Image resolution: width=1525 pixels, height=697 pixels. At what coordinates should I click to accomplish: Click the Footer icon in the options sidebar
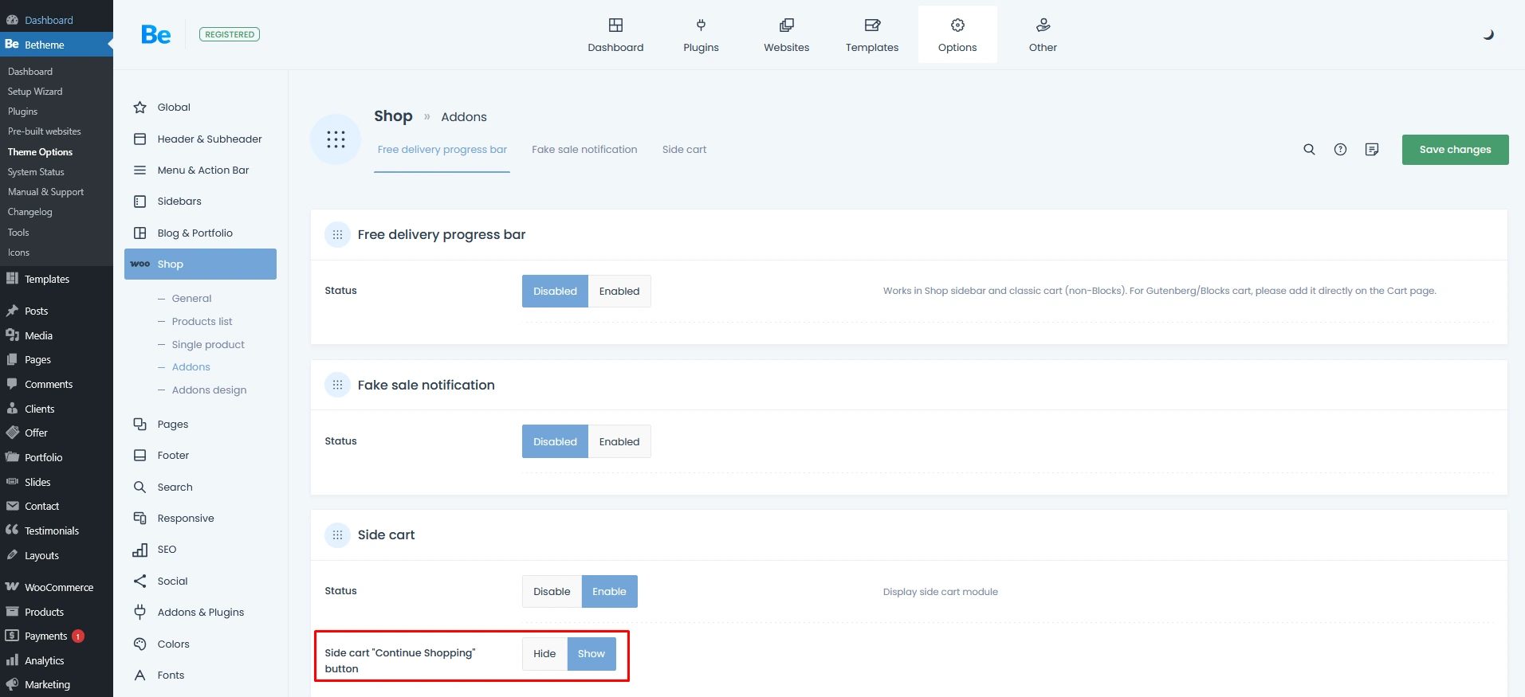click(x=140, y=456)
